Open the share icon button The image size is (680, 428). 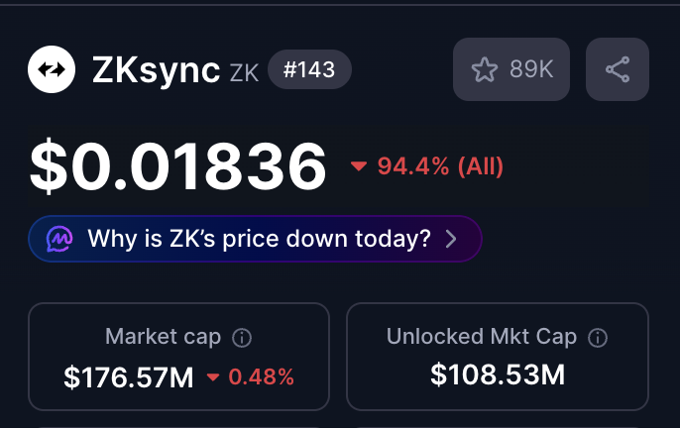[617, 69]
